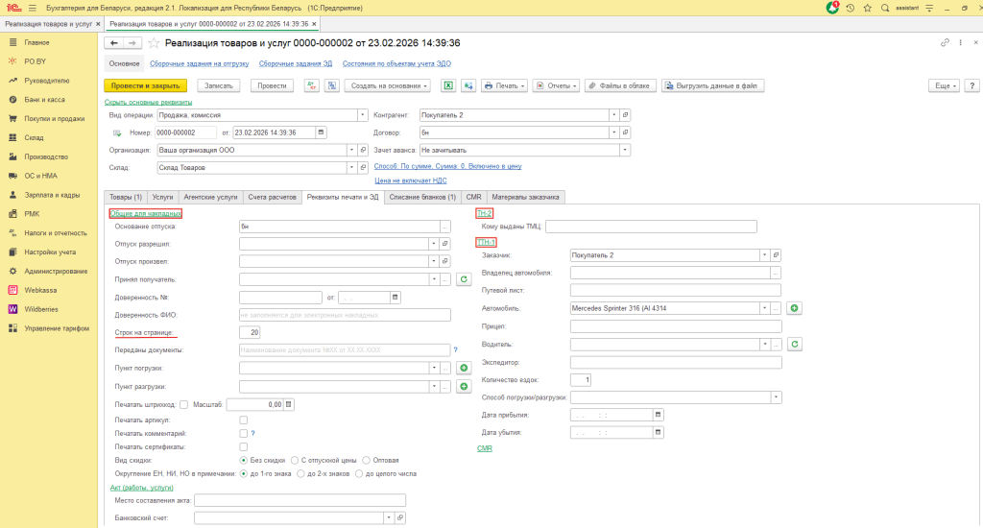Click the Путевой лист input field
The height and width of the screenshot is (528, 983).
675,290
